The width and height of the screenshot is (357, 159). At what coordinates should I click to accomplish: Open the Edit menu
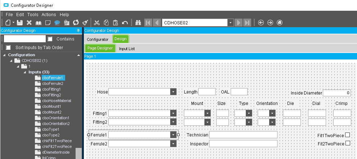(x=20, y=14)
